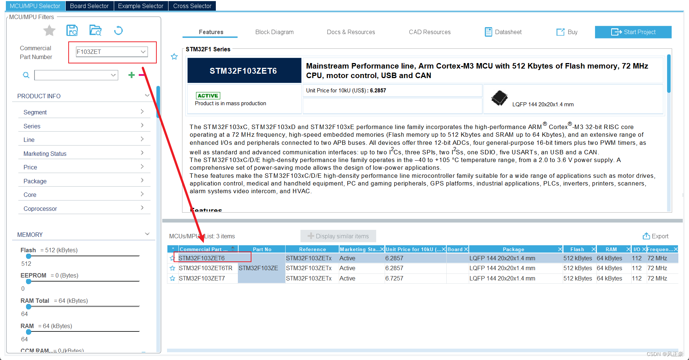Image resolution: width=689 pixels, height=360 pixels.
Task: Open the search field dropdown
Action: [113, 75]
